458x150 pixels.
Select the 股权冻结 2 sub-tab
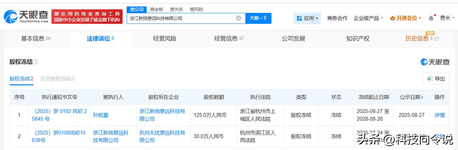pyautogui.click(x=21, y=79)
